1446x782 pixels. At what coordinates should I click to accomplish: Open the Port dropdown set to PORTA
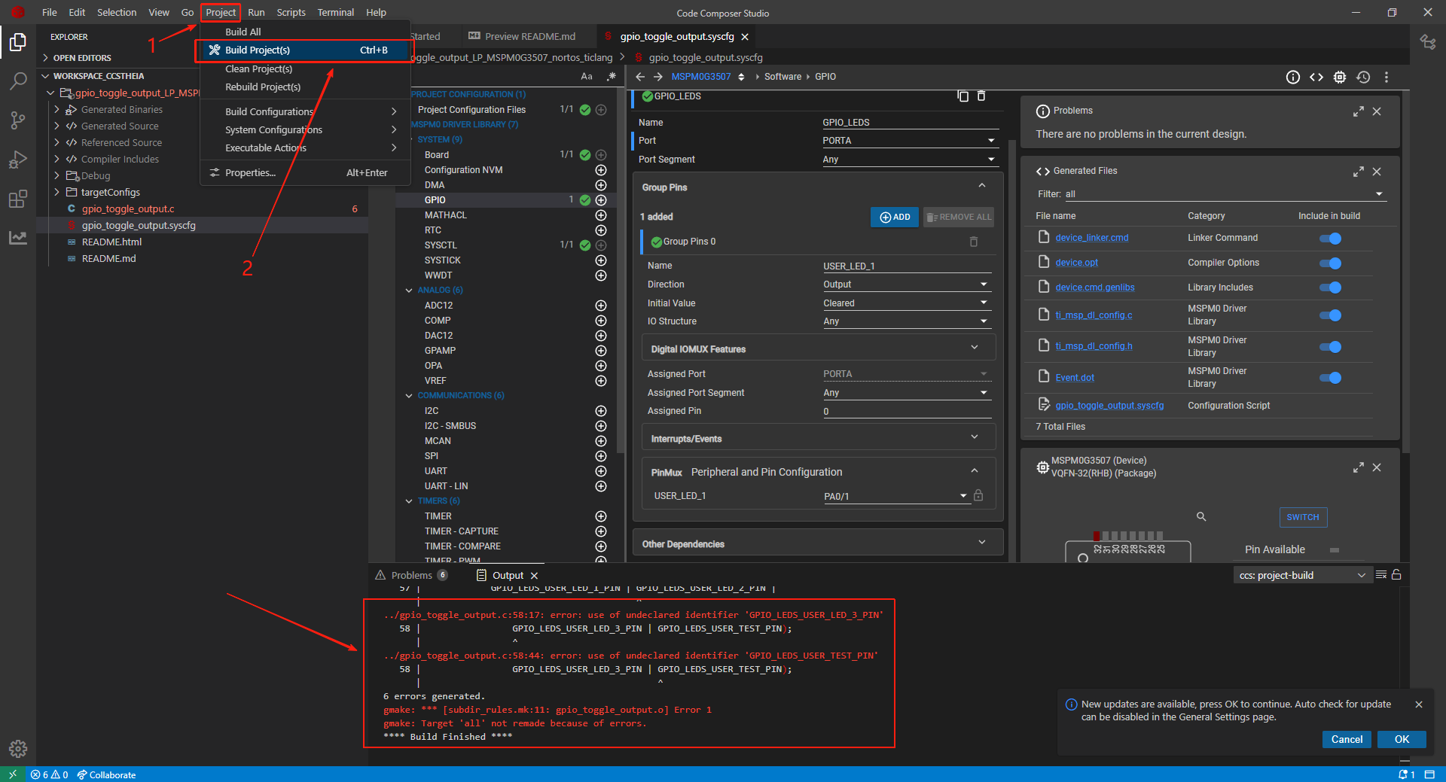coord(910,141)
